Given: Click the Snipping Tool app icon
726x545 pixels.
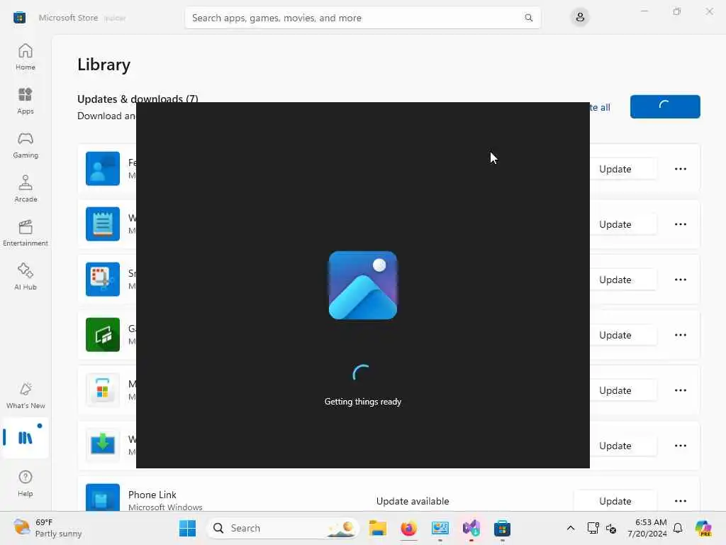Looking at the screenshot, I should (103, 280).
